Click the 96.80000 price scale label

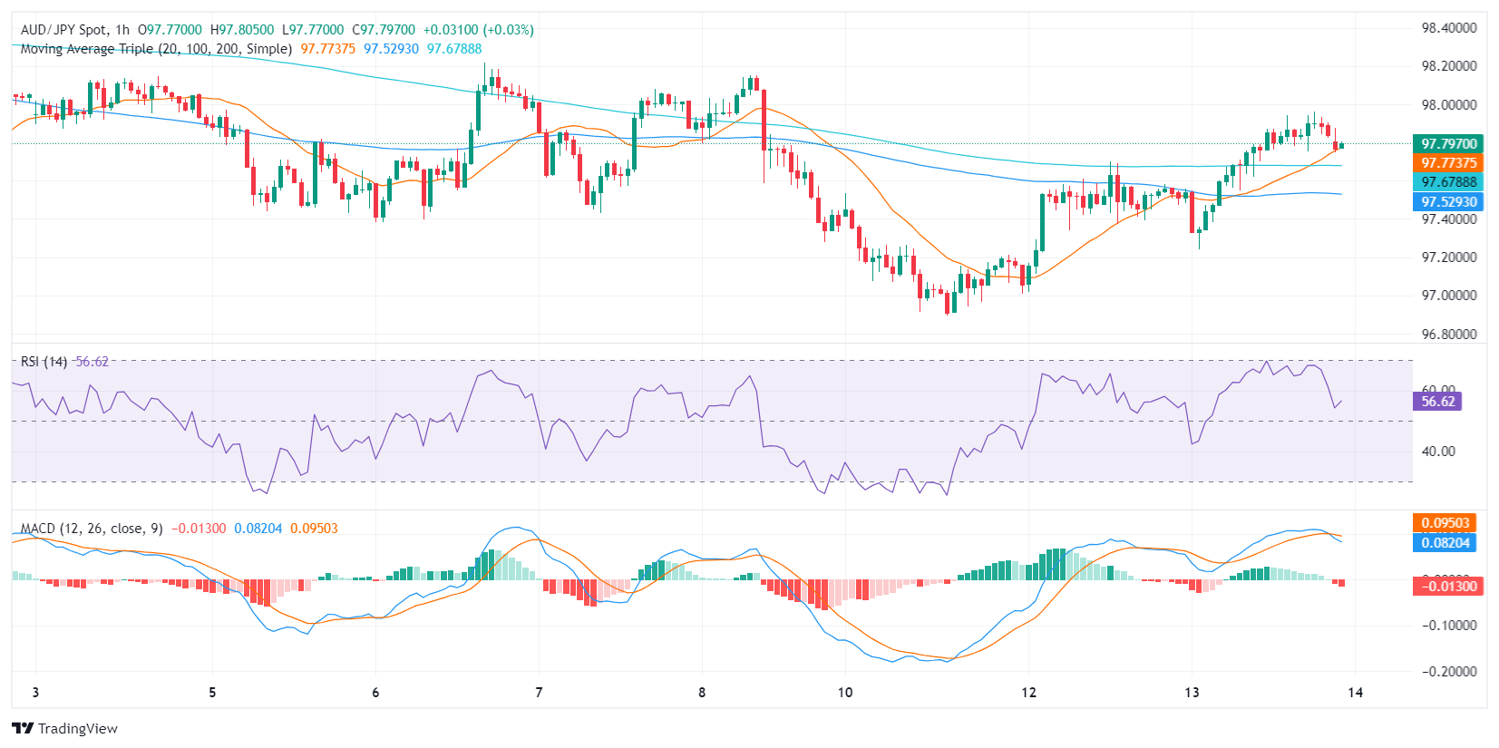pos(1448,335)
